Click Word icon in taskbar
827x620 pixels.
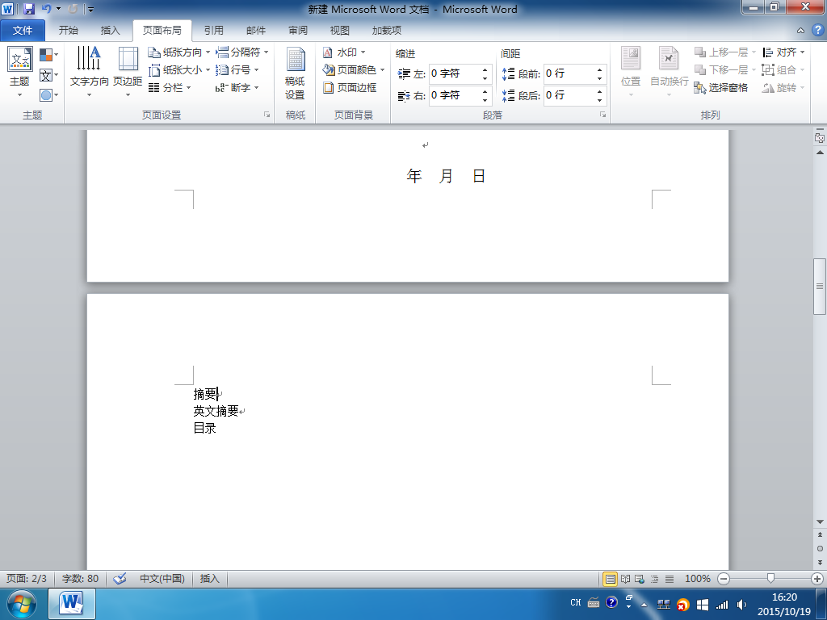(72, 604)
